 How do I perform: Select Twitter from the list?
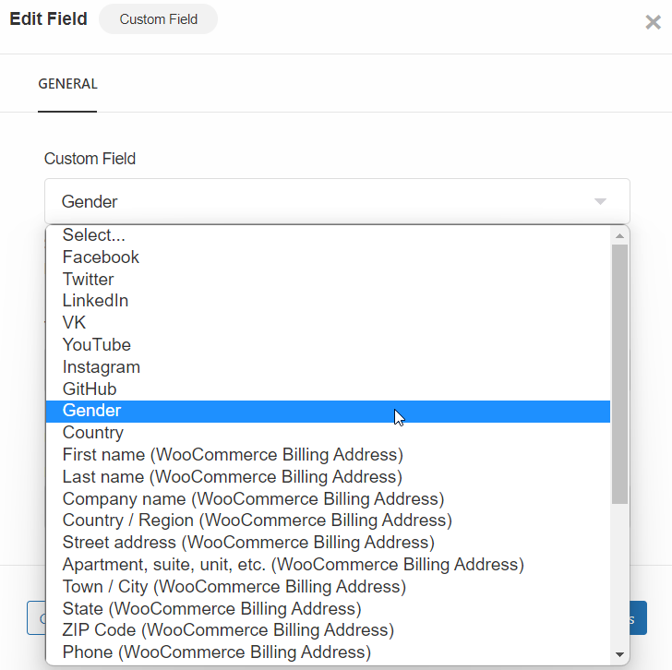point(328,280)
